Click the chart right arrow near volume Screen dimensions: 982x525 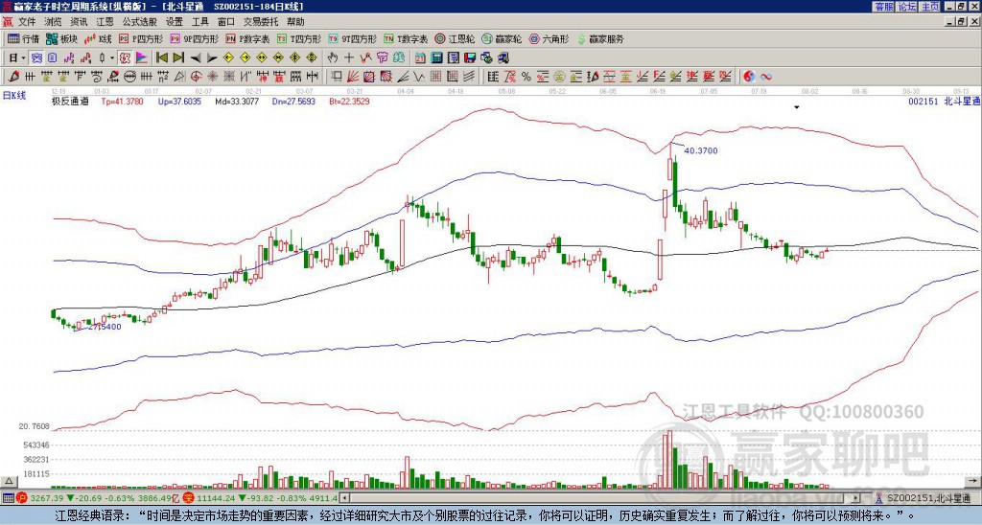coord(974,481)
